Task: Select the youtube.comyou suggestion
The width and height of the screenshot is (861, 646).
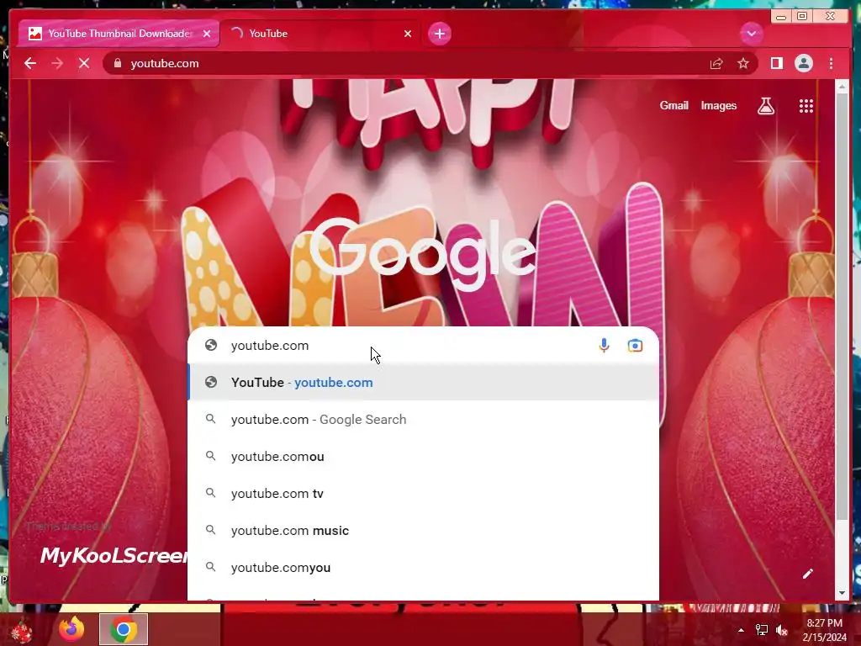Action: [423, 568]
